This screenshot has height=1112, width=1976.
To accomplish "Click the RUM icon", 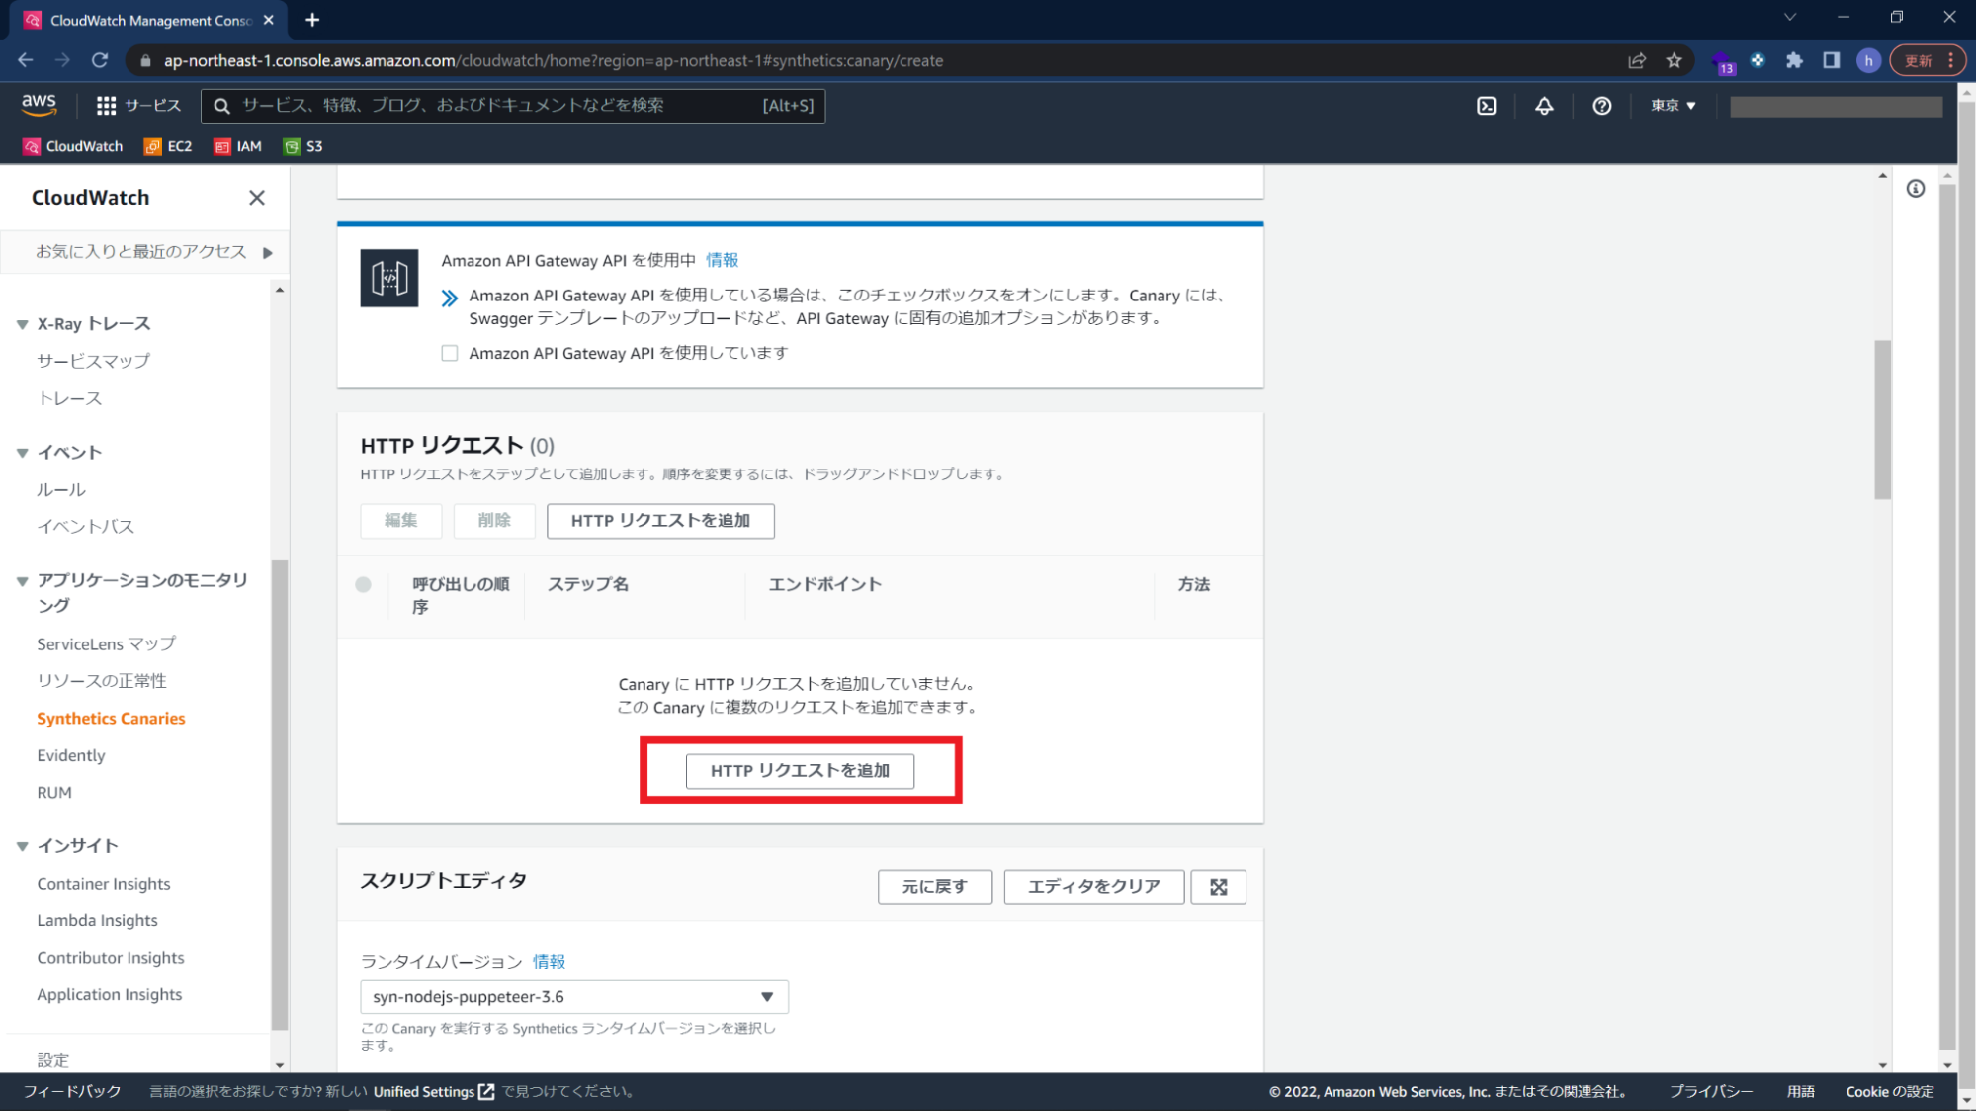I will coord(54,792).
